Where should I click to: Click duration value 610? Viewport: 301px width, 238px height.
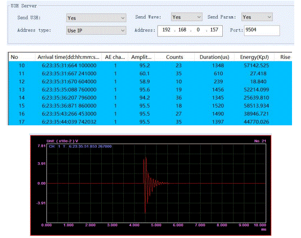[219, 73]
